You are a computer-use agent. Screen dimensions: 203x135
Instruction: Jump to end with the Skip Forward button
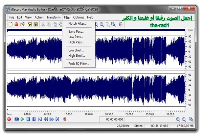(x=57, y=119)
